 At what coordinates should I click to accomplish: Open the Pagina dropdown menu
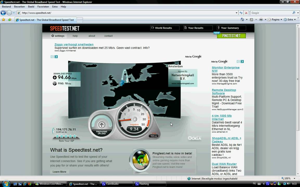pos(275,19)
